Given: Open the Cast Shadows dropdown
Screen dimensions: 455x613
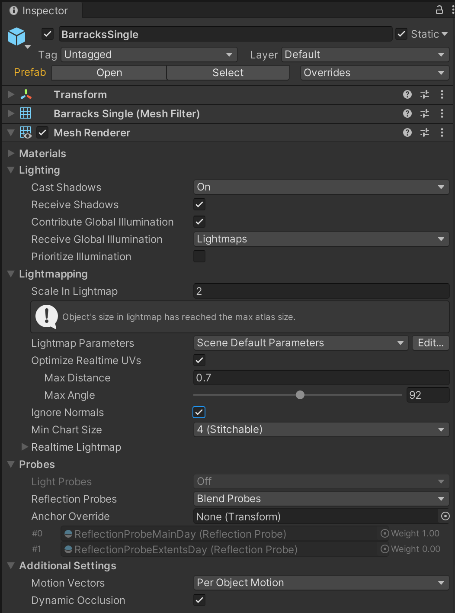Looking at the screenshot, I should pos(321,187).
